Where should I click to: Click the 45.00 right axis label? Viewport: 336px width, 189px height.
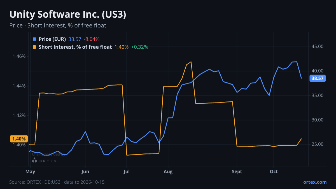[318, 46]
